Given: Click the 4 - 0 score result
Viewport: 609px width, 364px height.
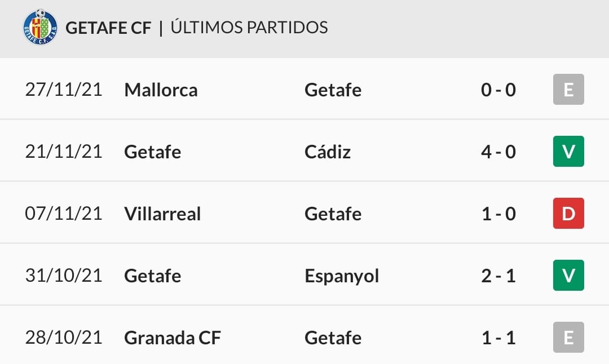Looking at the screenshot, I should 498,152.
